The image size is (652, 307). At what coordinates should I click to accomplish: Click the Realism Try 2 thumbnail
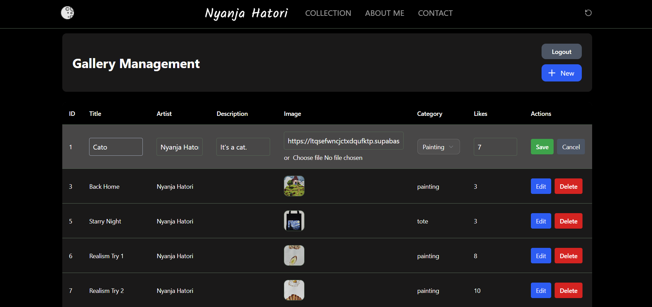[294, 290]
